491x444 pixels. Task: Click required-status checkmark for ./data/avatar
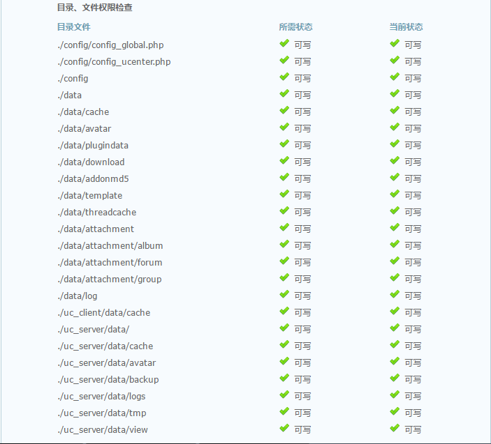[284, 127]
